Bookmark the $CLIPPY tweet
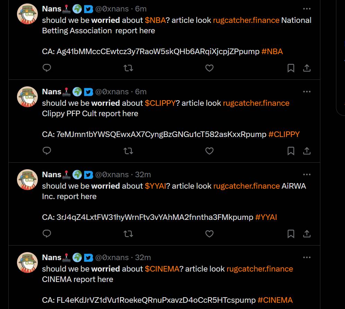 [291, 151]
